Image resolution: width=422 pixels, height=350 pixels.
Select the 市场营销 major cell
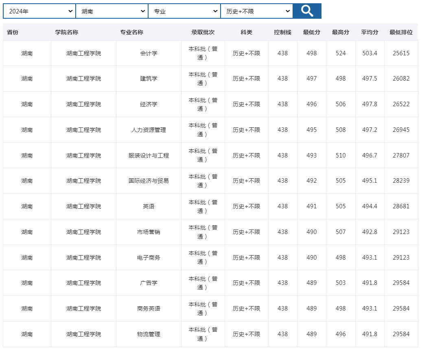(x=149, y=232)
